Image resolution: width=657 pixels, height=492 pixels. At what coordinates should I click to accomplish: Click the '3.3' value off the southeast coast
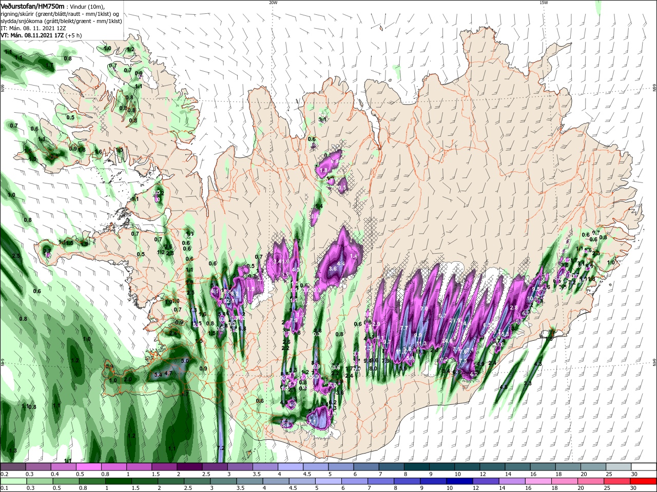pyautogui.click(x=528, y=383)
